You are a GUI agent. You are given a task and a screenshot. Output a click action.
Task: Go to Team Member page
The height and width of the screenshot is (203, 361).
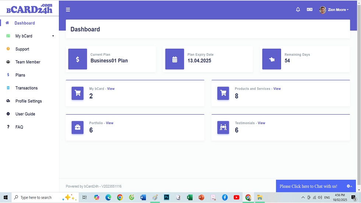pyautogui.click(x=28, y=62)
